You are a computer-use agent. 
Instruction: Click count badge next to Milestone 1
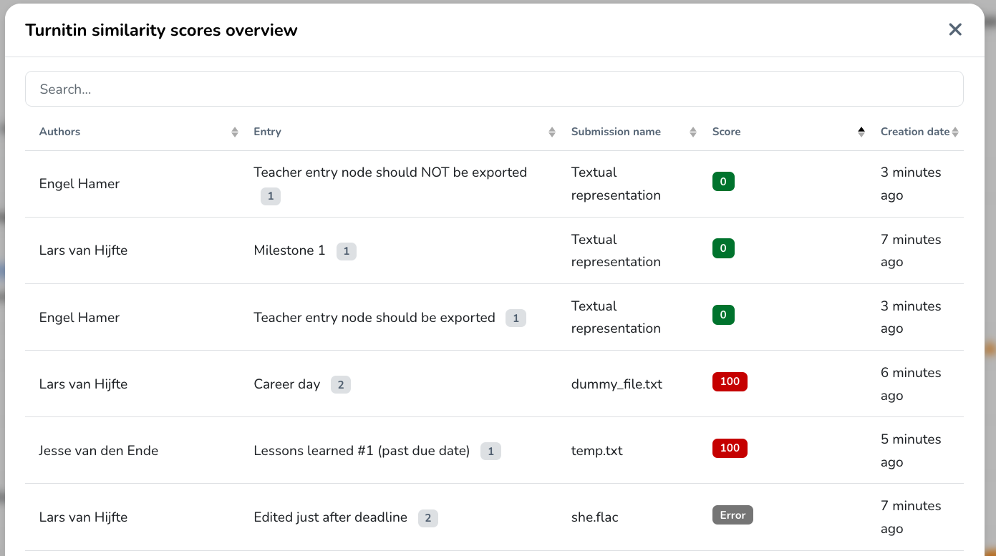(347, 251)
